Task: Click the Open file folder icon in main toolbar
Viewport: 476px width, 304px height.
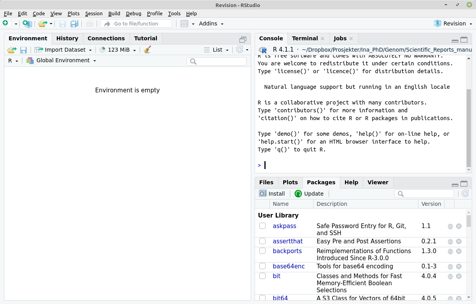Action: click(x=43, y=24)
